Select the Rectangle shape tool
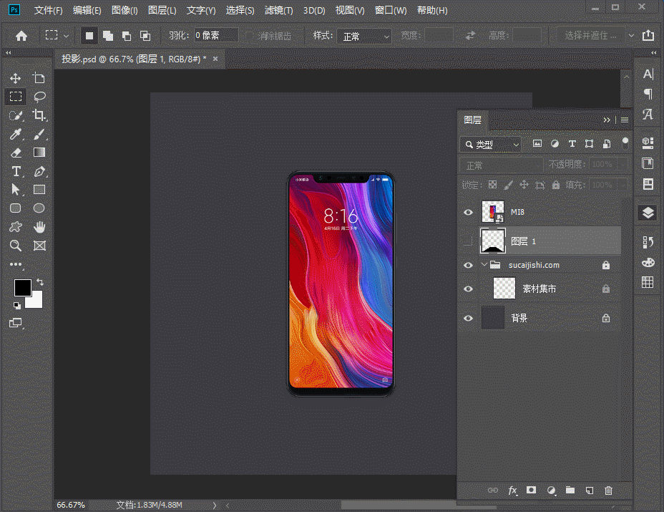This screenshot has height=512, width=664. pyautogui.click(x=39, y=190)
